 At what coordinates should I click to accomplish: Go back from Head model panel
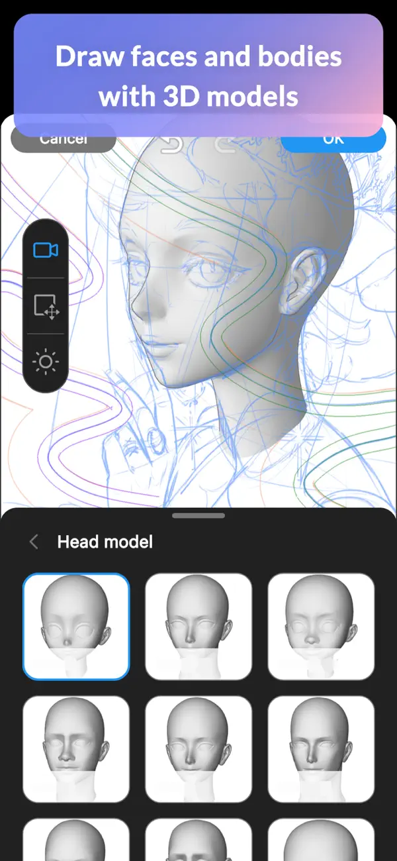pyautogui.click(x=34, y=542)
